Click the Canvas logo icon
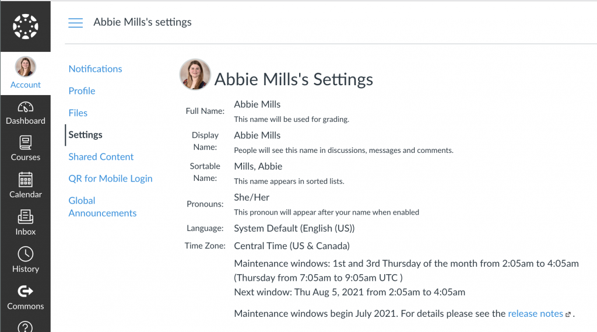597x332 pixels. [x=25, y=26]
